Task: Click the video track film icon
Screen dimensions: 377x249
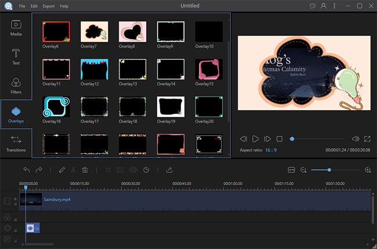Action: coord(8,201)
